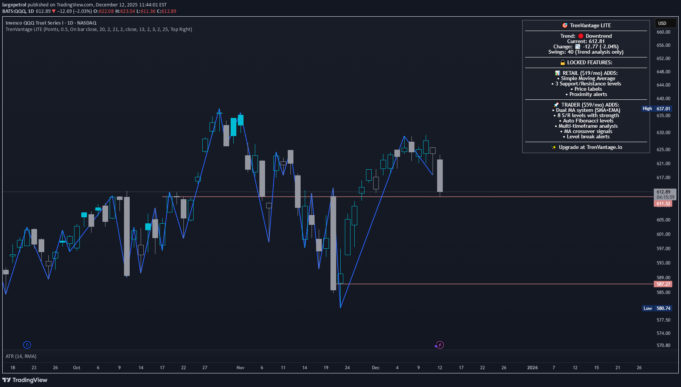The image size is (681, 387).
Task: Select the 587.27 support price label
Action: pyautogui.click(x=664, y=283)
